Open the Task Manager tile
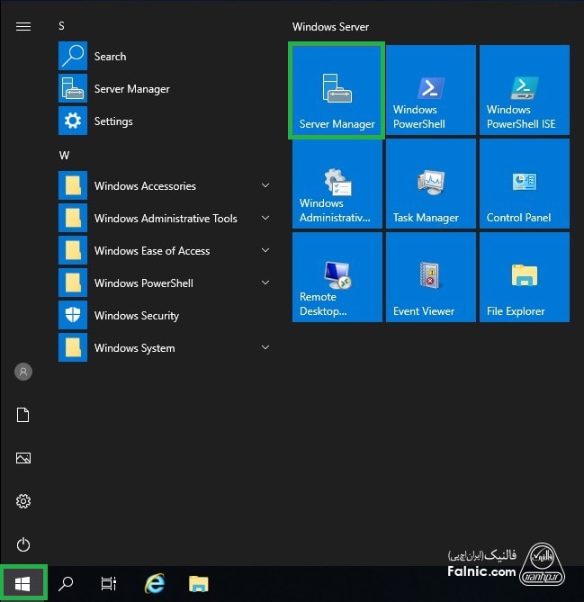The height and width of the screenshot is (602, 584). (x=430, y=184)
